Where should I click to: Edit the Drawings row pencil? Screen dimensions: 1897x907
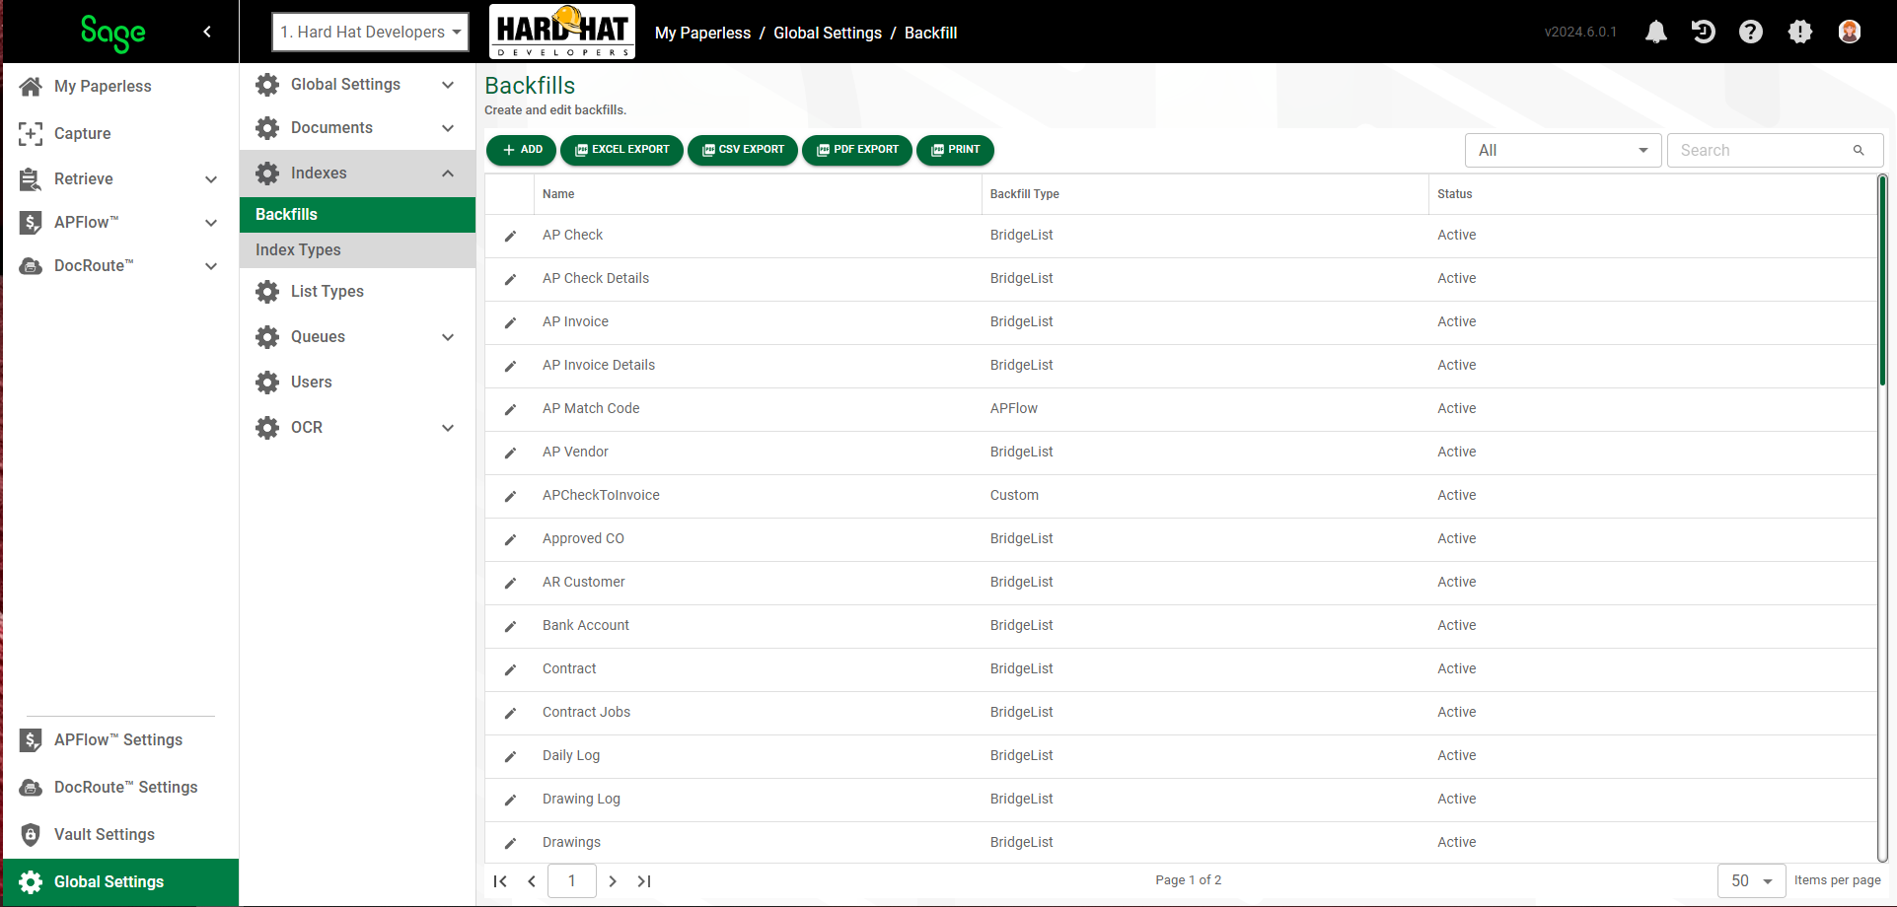click(510, 843)
